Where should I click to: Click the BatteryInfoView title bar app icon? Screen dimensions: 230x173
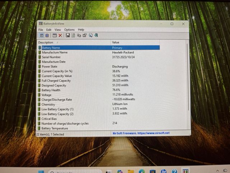pyautogui.click(x=41, y=23)
